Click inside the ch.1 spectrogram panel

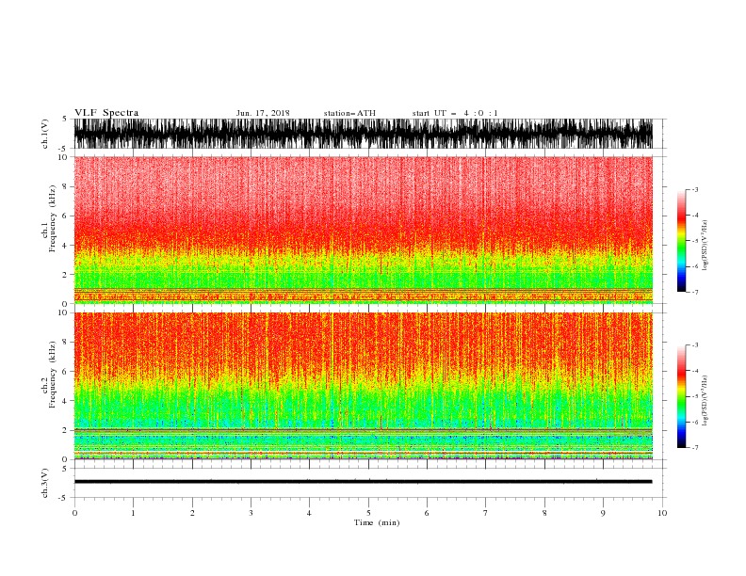coord(363,230)
